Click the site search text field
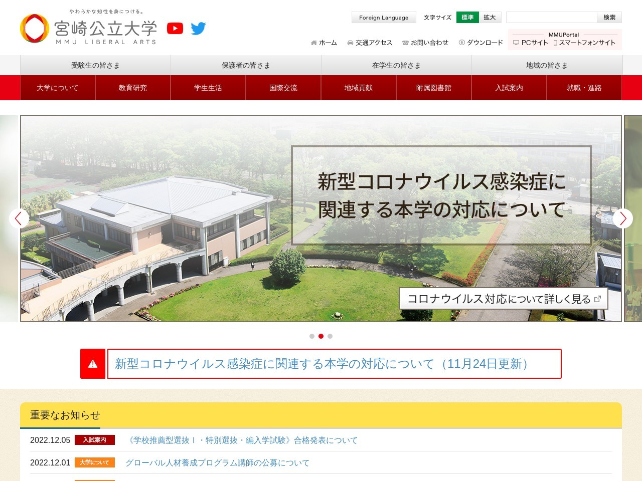Screen dimensions: 642x481 (x=551, y=18)
